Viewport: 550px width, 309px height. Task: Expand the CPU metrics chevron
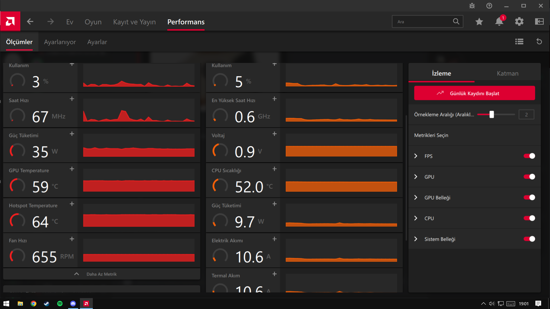pyautogui.click(x=416, y=218)
